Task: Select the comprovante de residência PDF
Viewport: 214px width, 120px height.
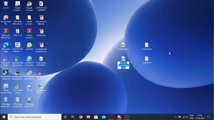Action: click(41, 45)
